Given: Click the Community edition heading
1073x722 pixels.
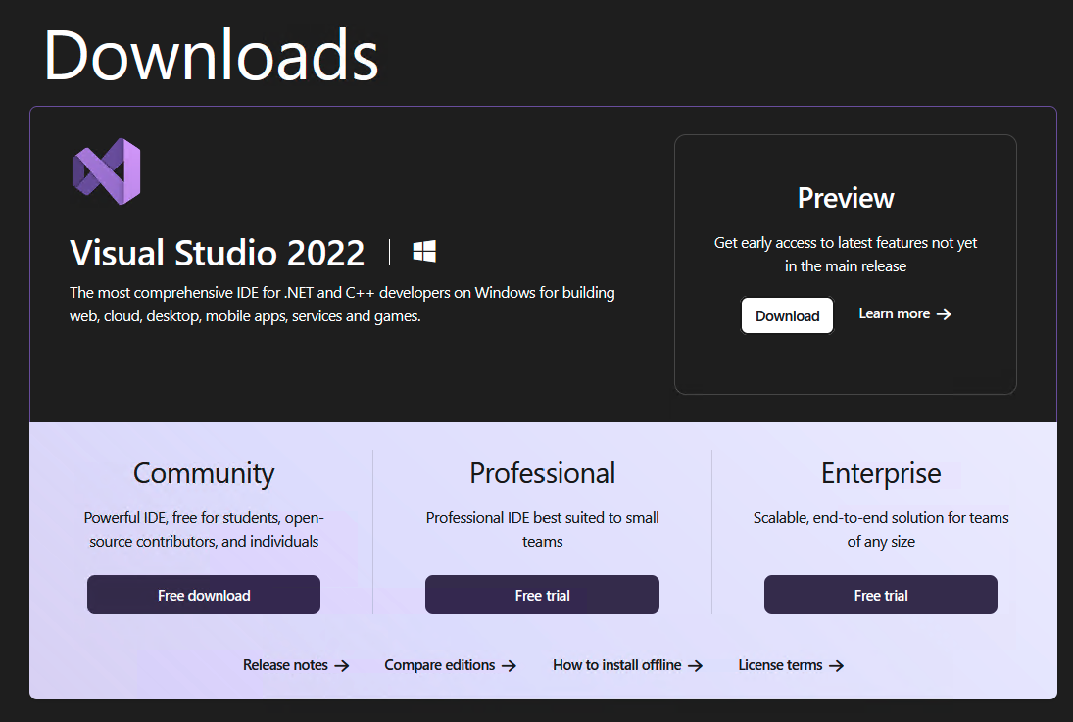Looking at the screenshot, I should pyautogui.click(x=204, y=473).
